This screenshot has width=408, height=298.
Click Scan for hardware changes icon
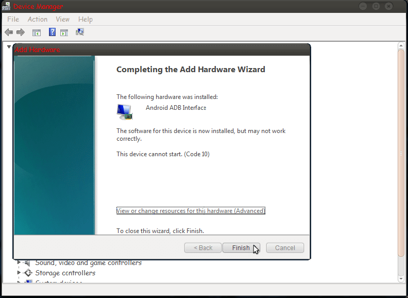[x=80, y=32]
